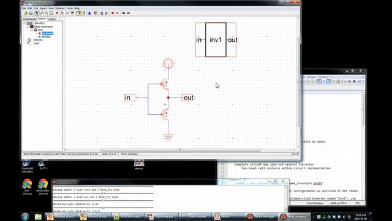This screenshot has height=221, width=392.
Task: Click the Select Area mode icon
Action: coord(83,13)
